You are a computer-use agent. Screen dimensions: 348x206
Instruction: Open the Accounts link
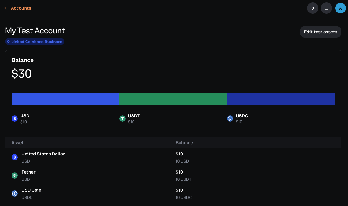tap(21, 8)
